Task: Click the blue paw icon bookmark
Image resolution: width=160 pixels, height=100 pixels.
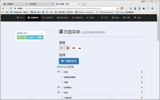Action: [x=43, y=12]
